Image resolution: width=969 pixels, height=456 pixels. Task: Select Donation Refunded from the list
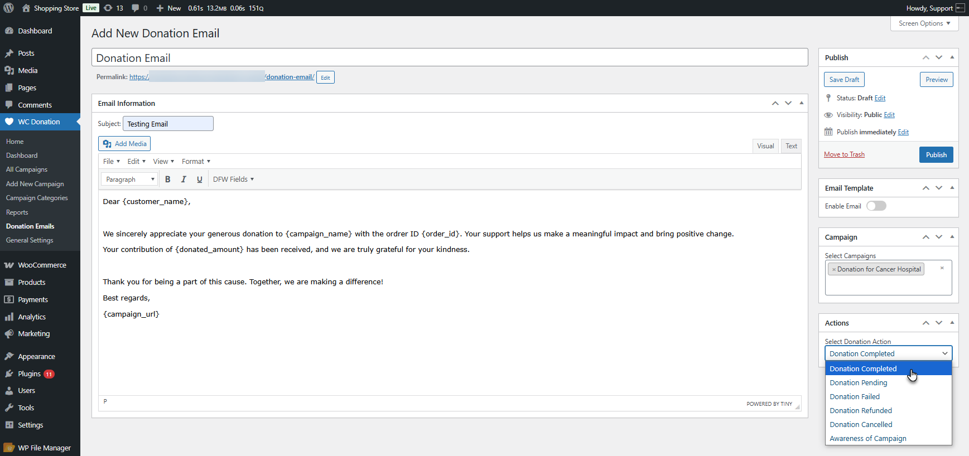[860, 411]
